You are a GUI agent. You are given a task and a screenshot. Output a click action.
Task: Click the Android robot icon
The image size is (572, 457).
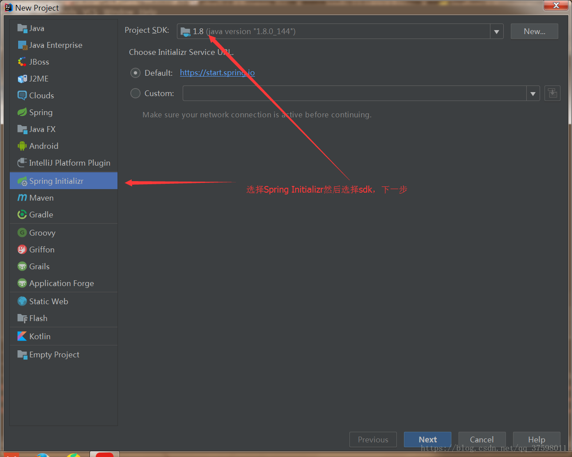[x=22, y=146]
